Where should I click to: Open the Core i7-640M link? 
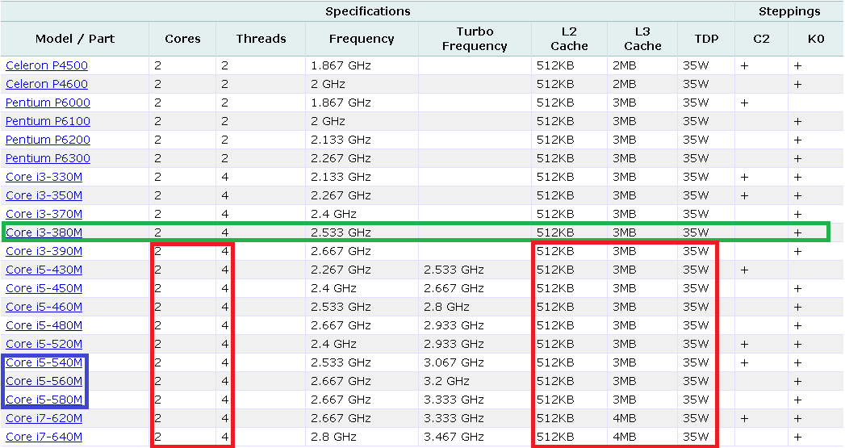pos(44,437)
